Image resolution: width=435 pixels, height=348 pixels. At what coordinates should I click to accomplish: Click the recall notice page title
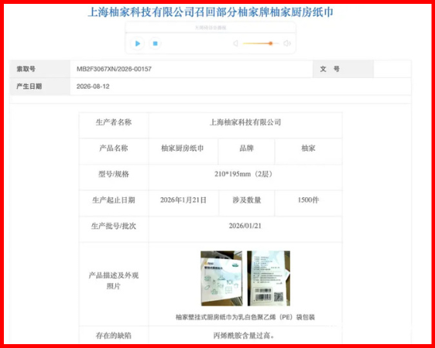point(211,12)
